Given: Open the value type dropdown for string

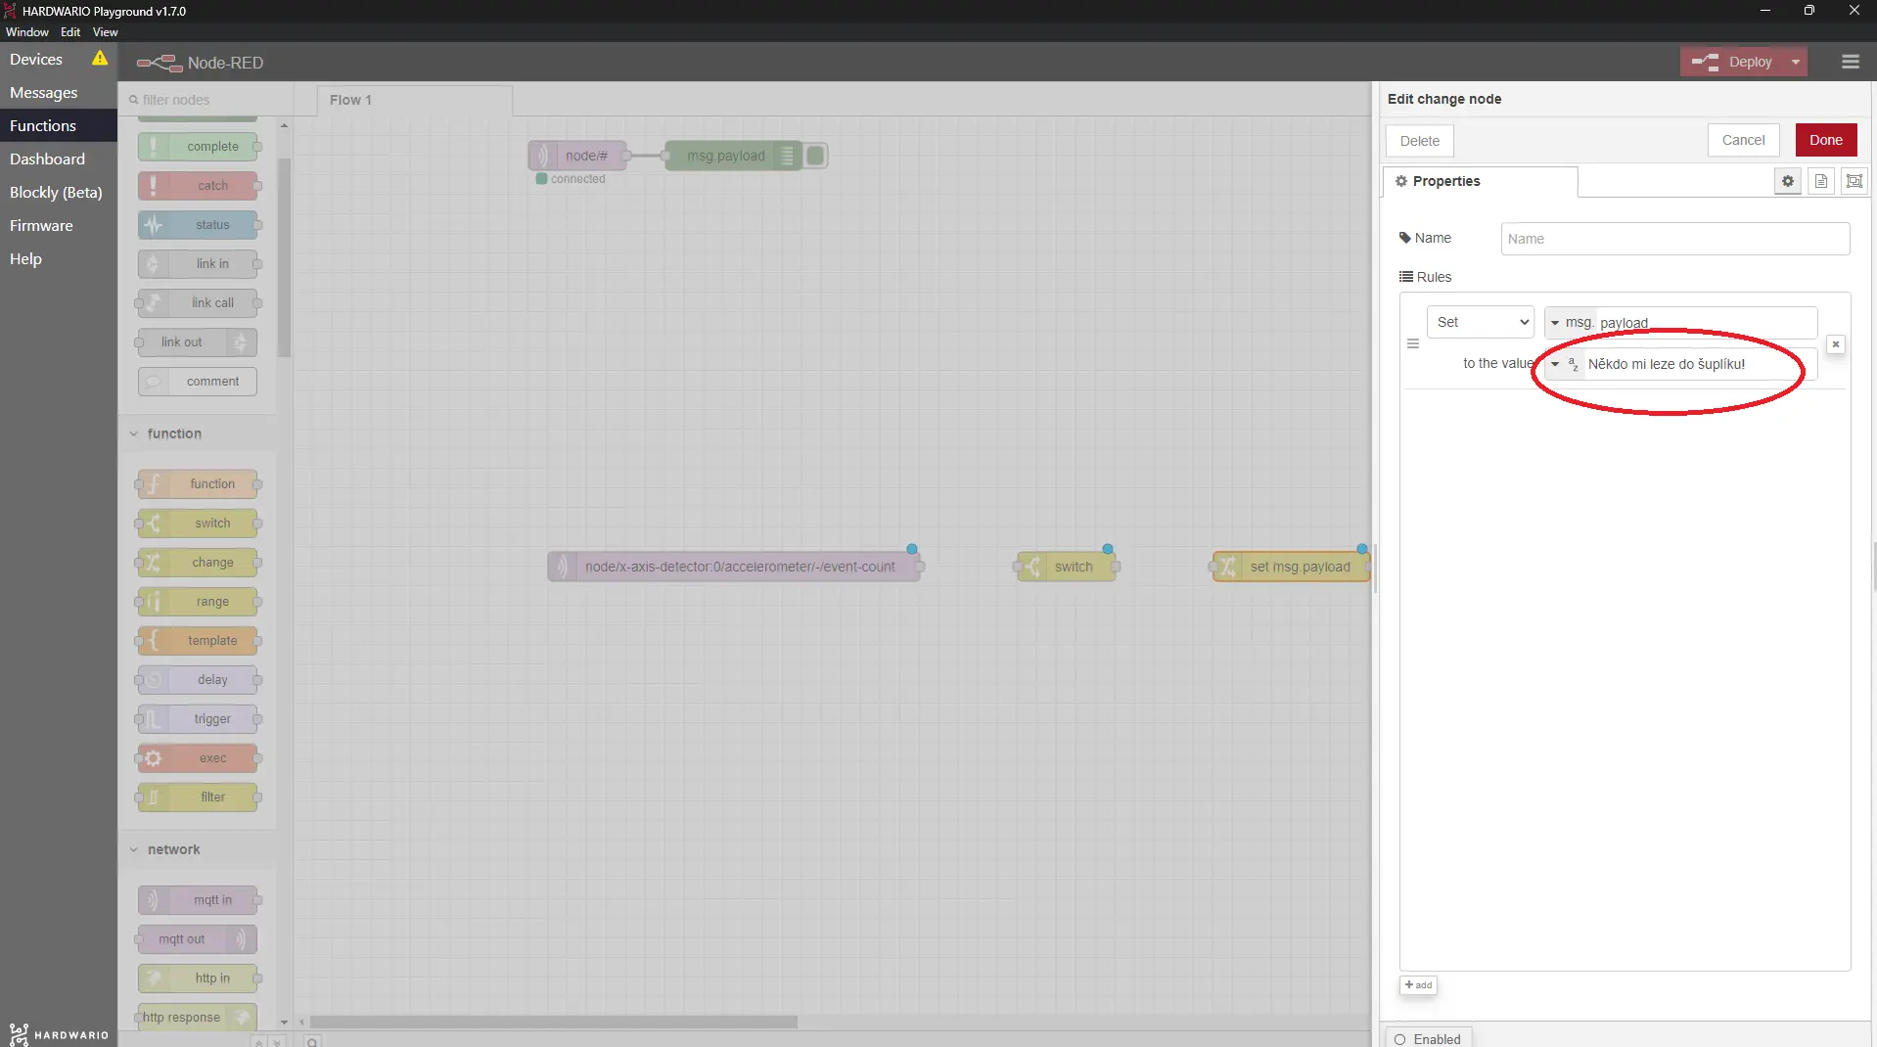Looking at the screenshot, I should [1564, 364].
